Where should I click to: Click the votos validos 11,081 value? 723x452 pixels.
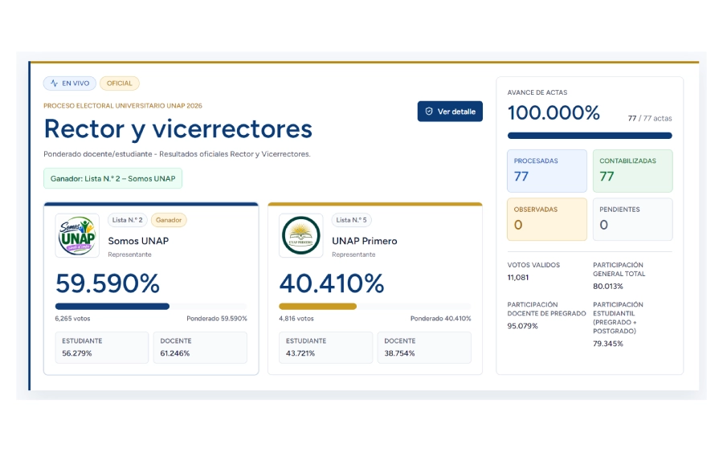pyautogui.click(x=518, y=277)
